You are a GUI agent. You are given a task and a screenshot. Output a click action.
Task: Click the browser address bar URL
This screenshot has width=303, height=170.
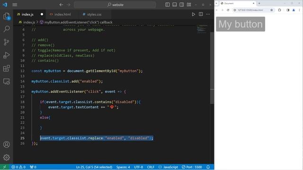(250, 10)
